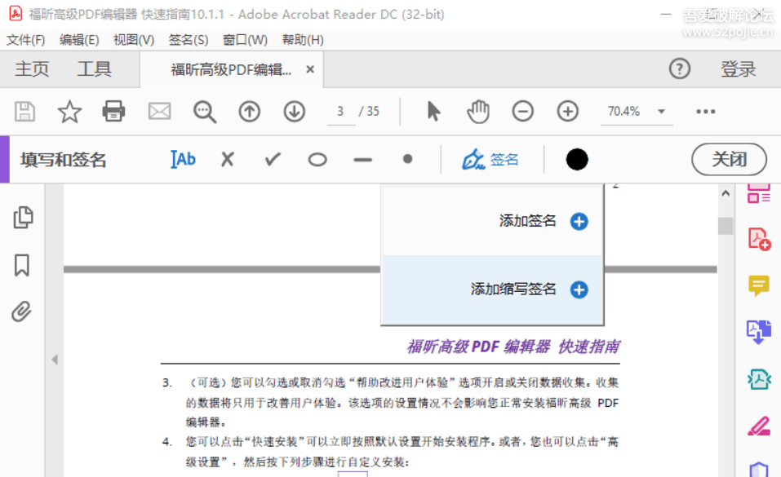
Task: Open the Comment tool in right sidebar
Action: (x=758, y=286)
